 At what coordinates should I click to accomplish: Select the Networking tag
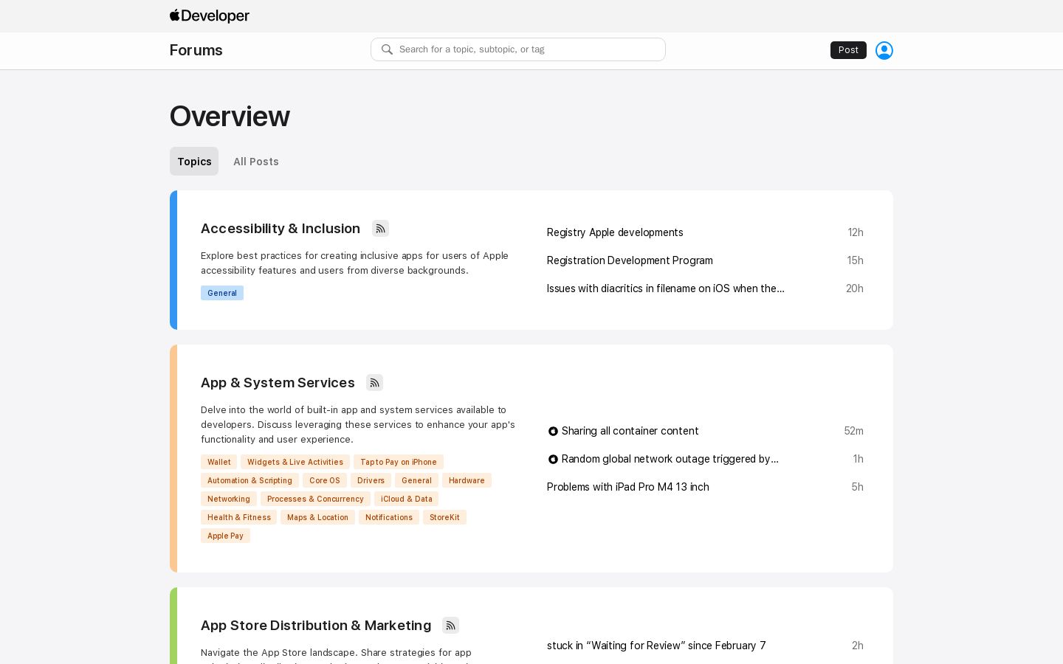[229, 499]
